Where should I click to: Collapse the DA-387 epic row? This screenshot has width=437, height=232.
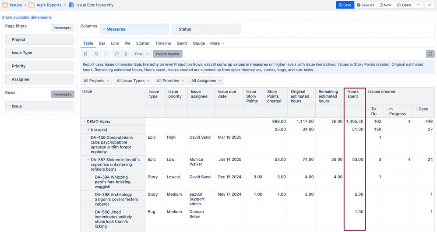[x=88, y=160]
